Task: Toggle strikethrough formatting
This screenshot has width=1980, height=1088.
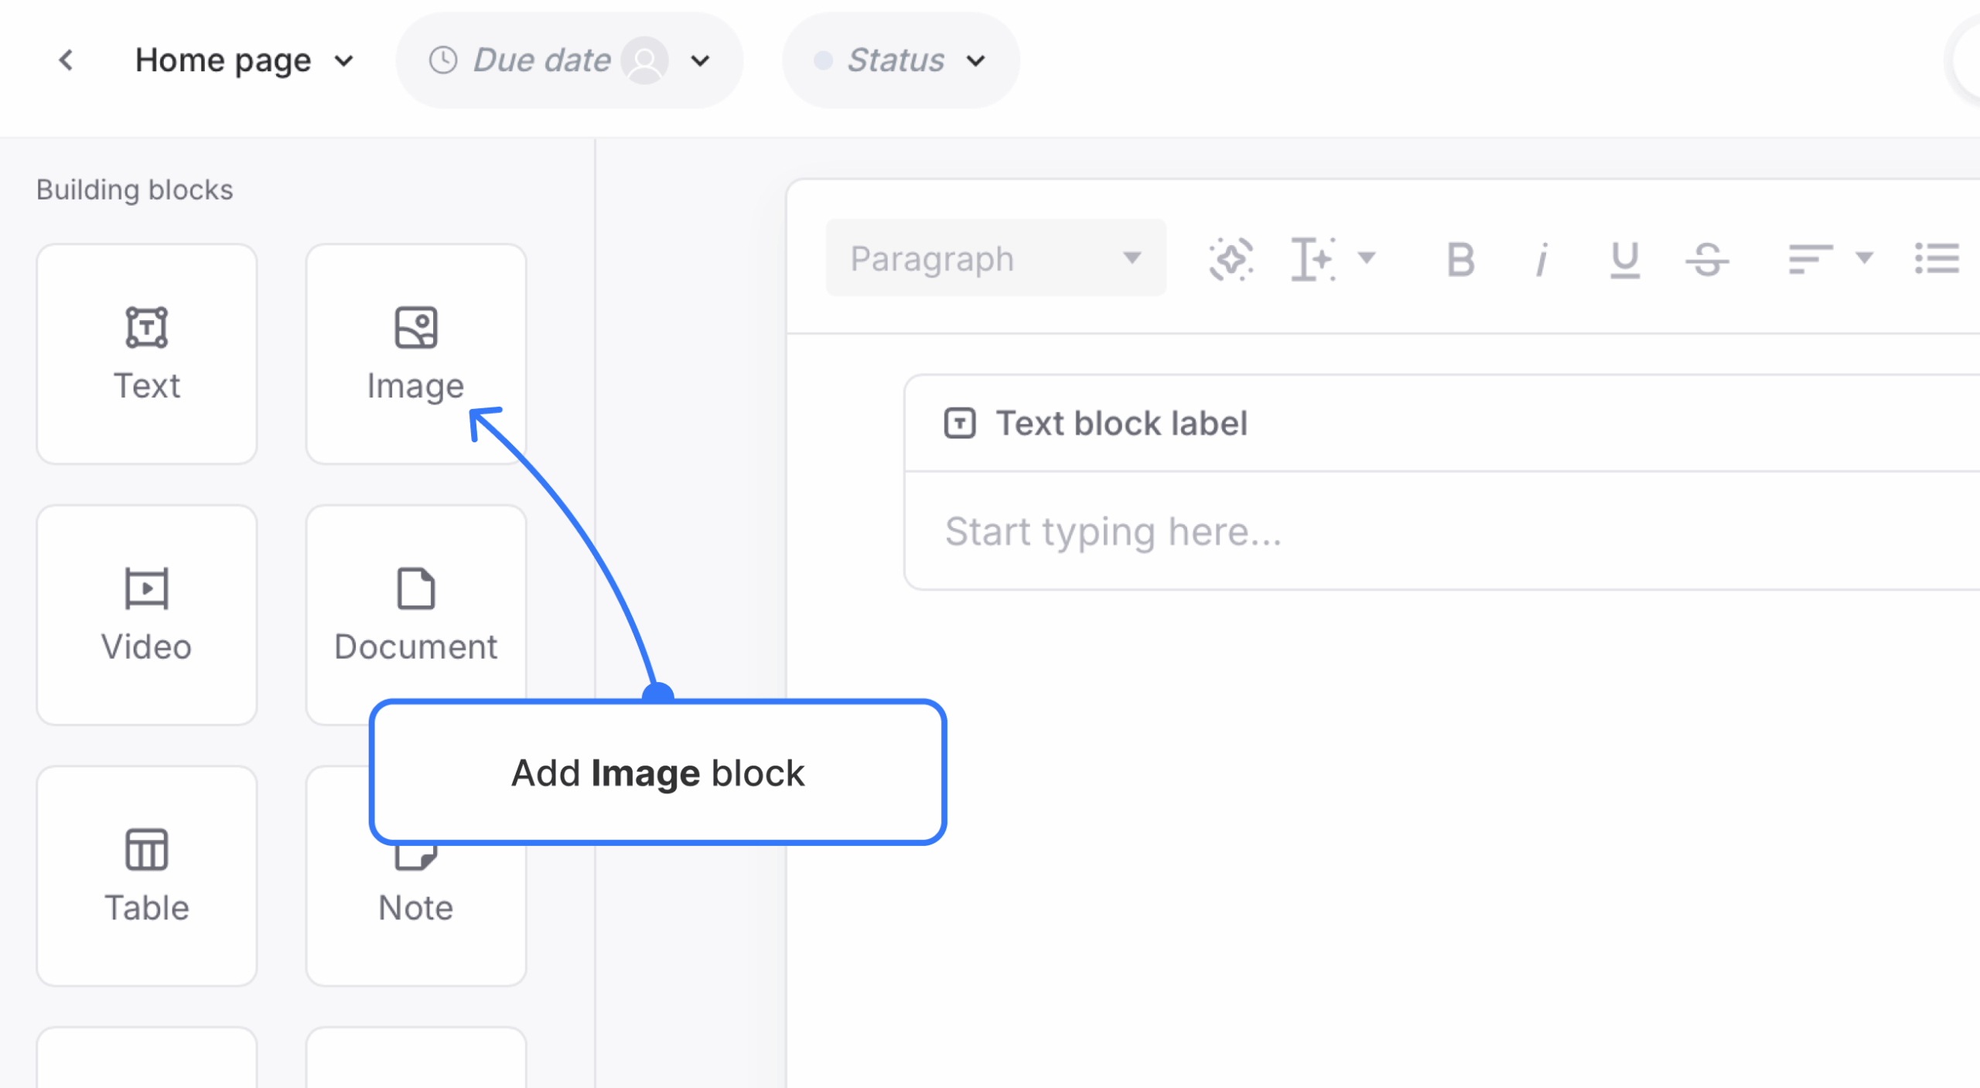Action: point(1707,259)
